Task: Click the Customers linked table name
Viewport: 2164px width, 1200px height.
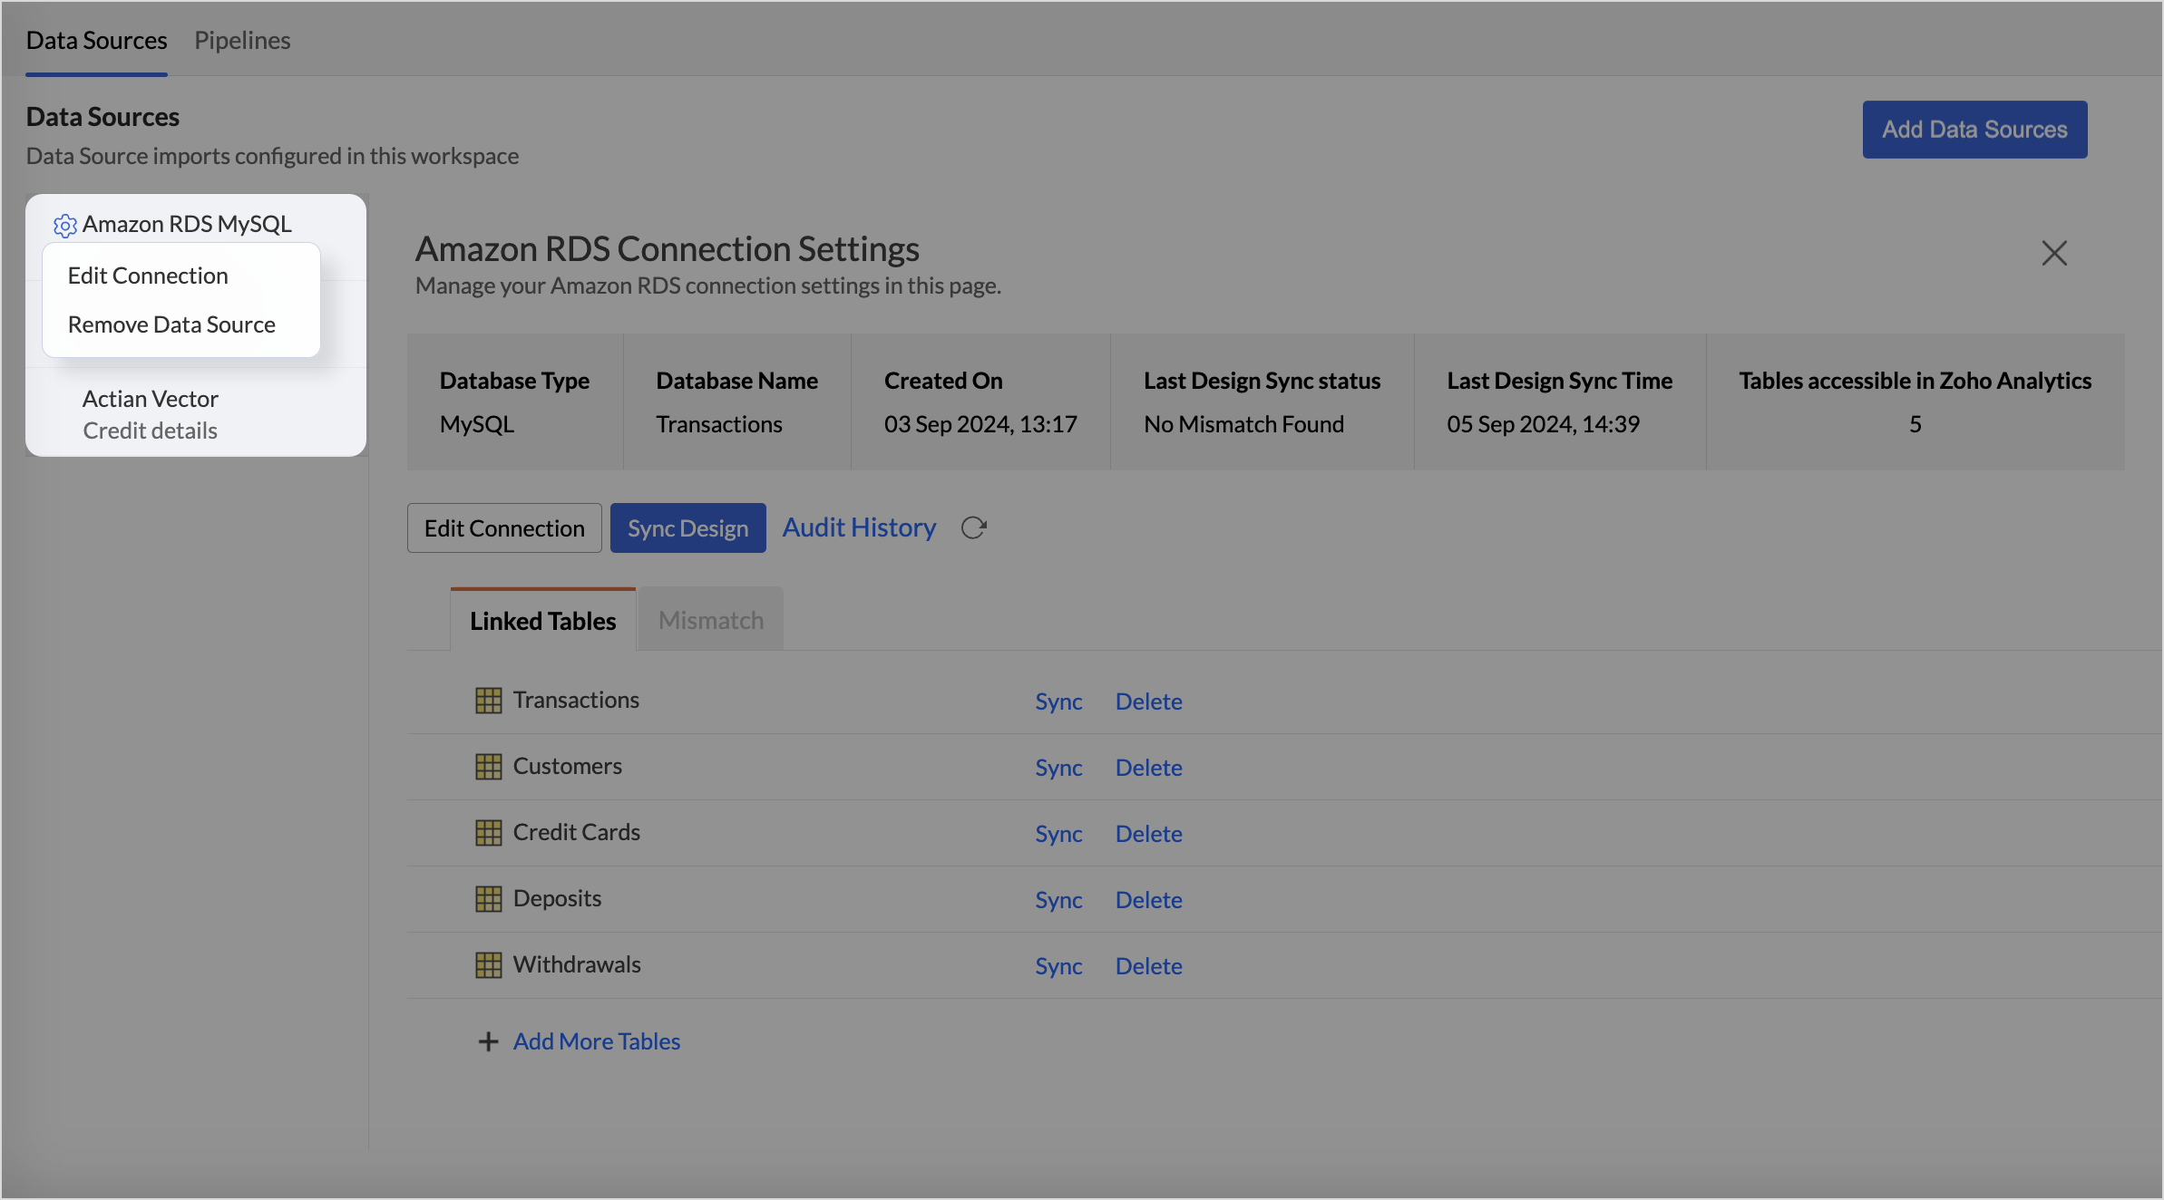Action: [568, 766]
